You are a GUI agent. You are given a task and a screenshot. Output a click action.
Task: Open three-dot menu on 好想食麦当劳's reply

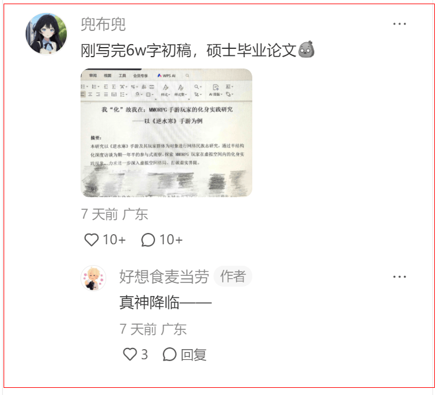pos(400,276)
